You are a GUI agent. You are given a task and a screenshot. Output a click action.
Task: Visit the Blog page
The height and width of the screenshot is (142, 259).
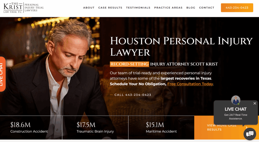coord(191,8)
